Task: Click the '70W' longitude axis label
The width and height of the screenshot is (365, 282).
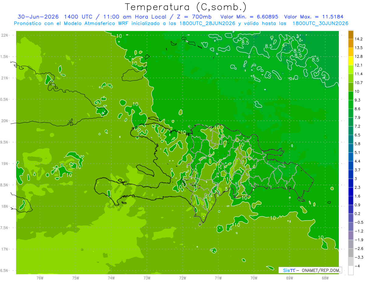Action: tap(254, 278)
